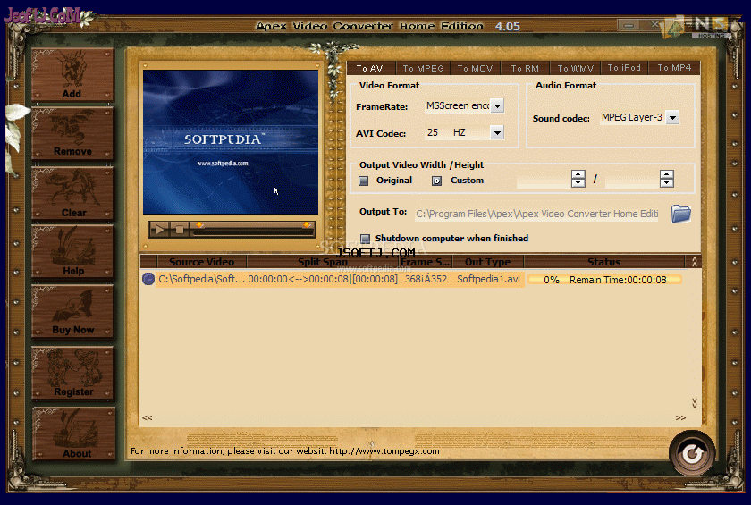The image size is (751, 505).
Task: Click the left split start marker
Action: 199,225
